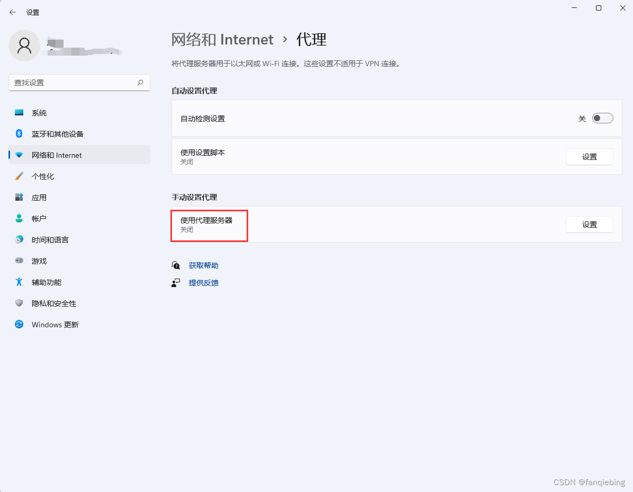Open the 获取帮助 link
The image size is (633, 492).
coord(203,265)
